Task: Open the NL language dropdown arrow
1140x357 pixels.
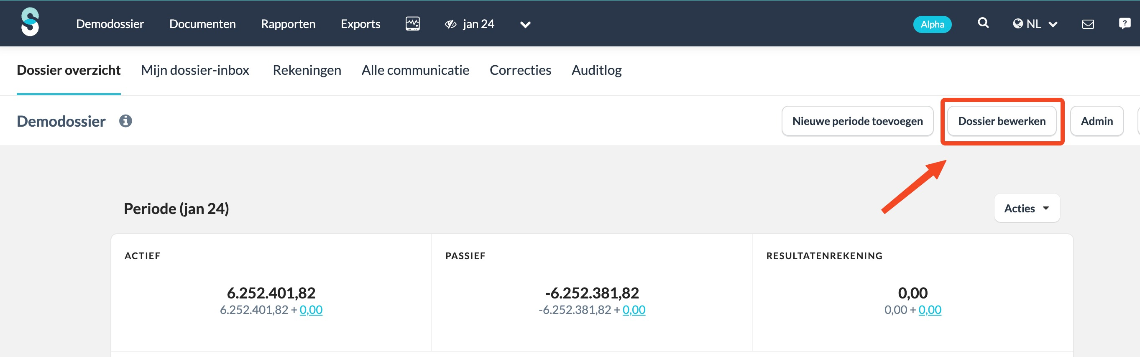Action: (1053, 25)
